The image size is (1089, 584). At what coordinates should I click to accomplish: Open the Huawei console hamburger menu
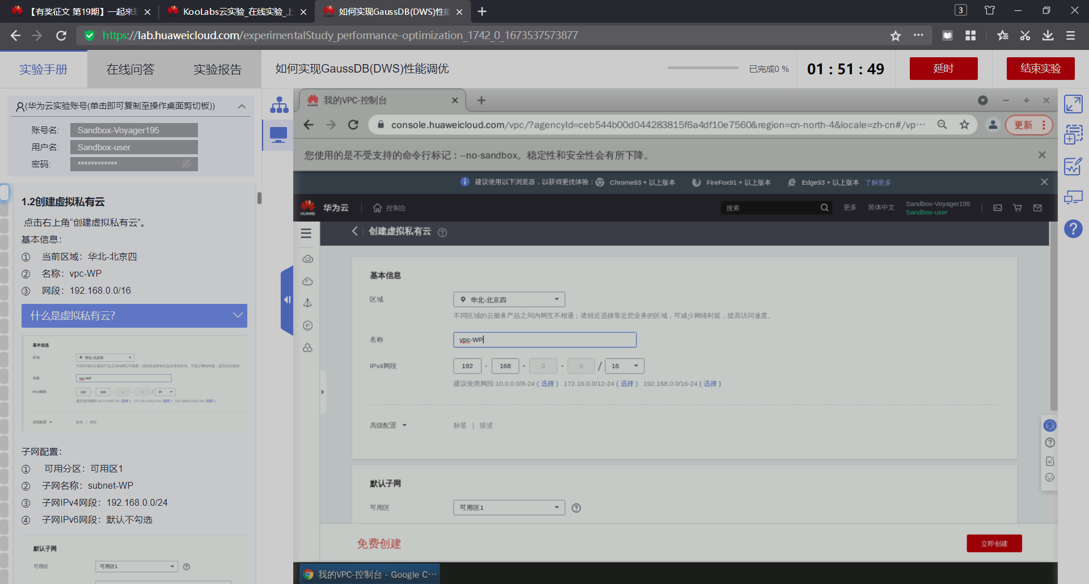tap(306, 233)
